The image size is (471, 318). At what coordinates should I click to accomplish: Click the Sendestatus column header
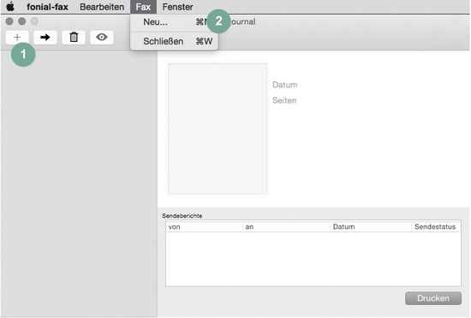click(x=436, y=226)
